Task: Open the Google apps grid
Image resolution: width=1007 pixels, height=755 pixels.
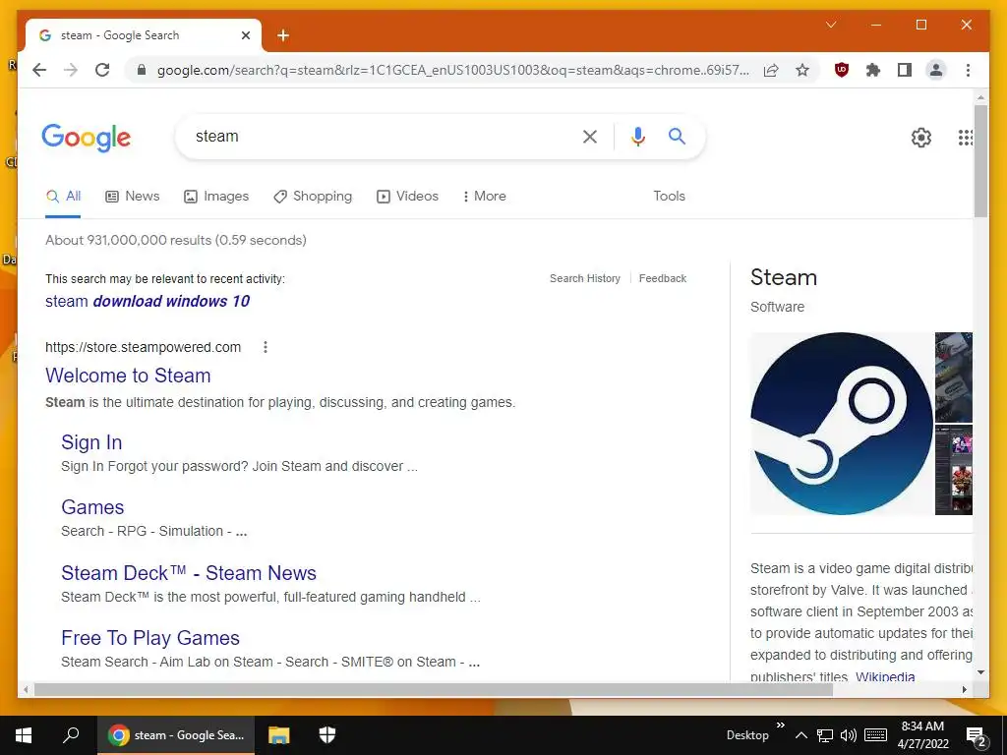Action: tap(966, 137)
